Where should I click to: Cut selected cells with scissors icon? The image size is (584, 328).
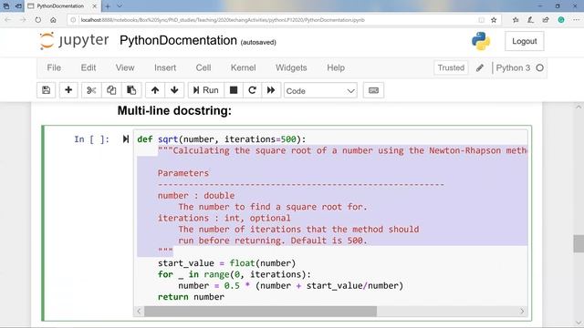91,90
